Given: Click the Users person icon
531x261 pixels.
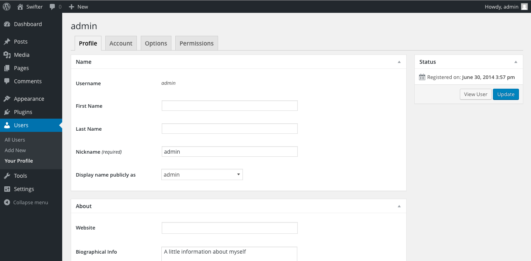Looking at the screenshot, I should 7,125.
